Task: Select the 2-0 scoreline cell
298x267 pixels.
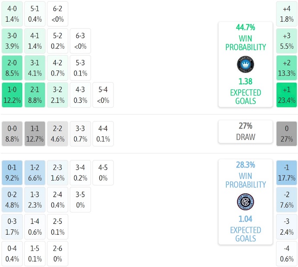Action: coord(12,68)
